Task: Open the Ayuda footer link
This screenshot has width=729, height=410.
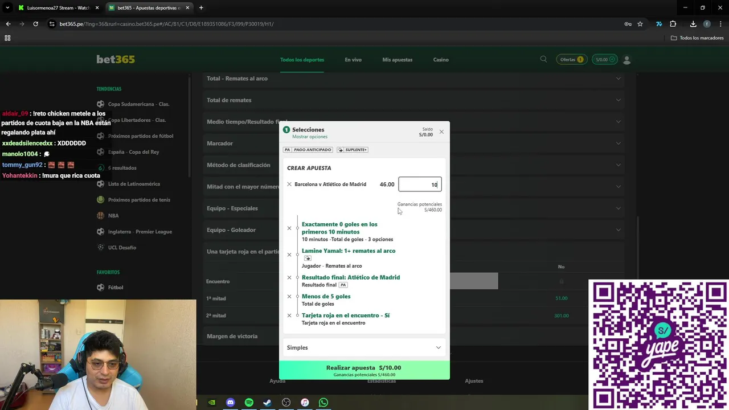Action: pos(277,381)
